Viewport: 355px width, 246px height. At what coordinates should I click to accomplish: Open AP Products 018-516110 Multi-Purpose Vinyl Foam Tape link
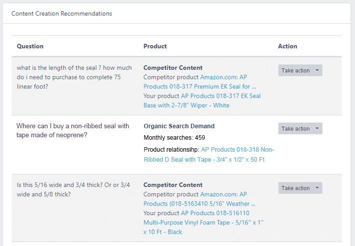point(203,223)
